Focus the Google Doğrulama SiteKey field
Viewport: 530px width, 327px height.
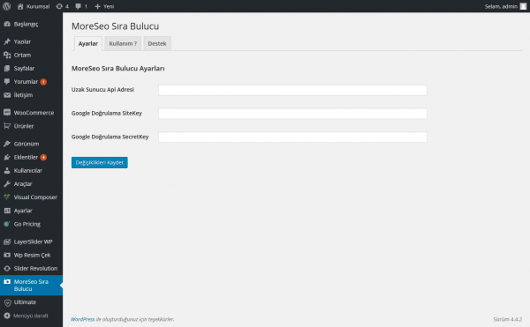292,114
